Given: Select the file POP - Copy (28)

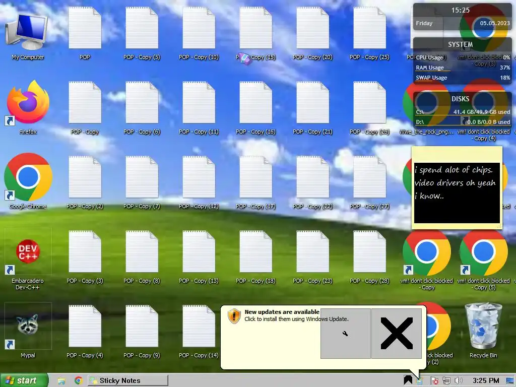Looking at the screenshot, I should (x=369, y=257).
